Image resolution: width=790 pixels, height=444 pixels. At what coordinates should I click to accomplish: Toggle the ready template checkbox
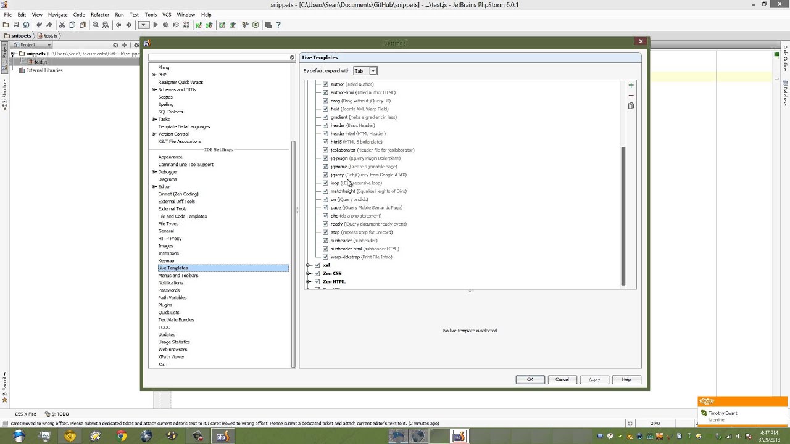pos(325,224)
